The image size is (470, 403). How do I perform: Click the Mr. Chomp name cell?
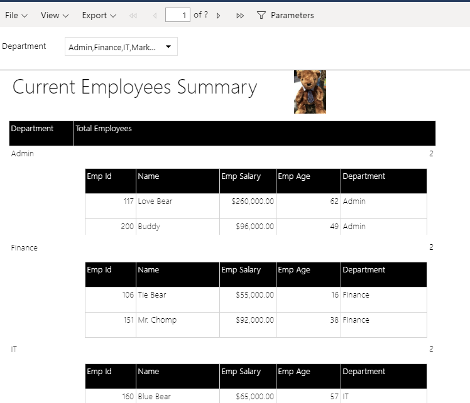point(157,320)
